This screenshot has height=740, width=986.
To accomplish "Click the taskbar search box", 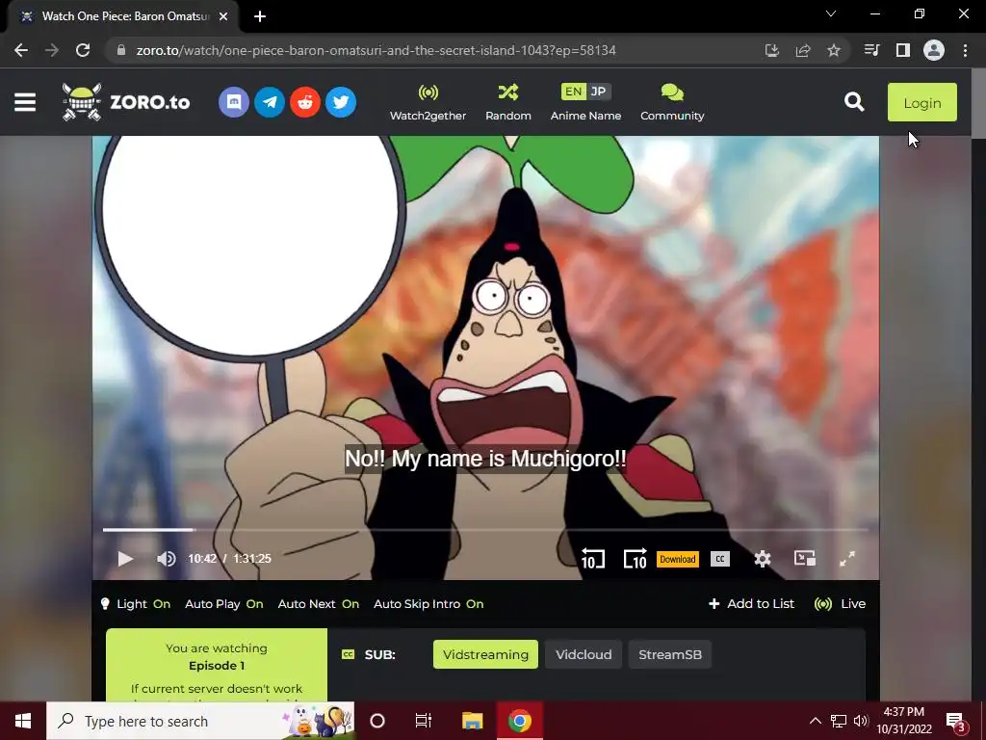I will [x=200, y=721].
